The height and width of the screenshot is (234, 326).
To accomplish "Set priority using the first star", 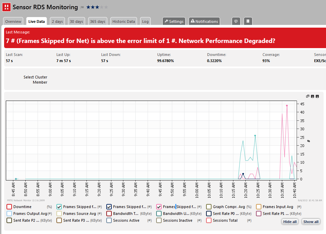I will (x=89, y=7).
